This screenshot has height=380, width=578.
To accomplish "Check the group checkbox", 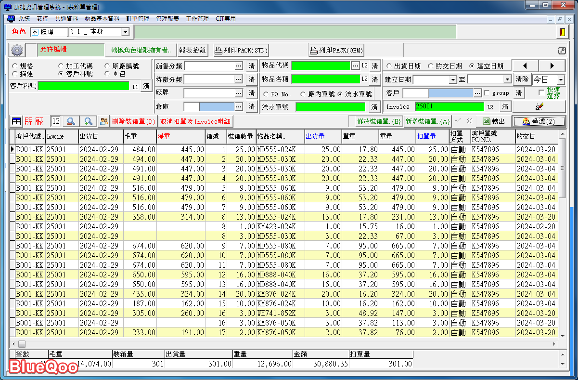I will click(487, 93).
